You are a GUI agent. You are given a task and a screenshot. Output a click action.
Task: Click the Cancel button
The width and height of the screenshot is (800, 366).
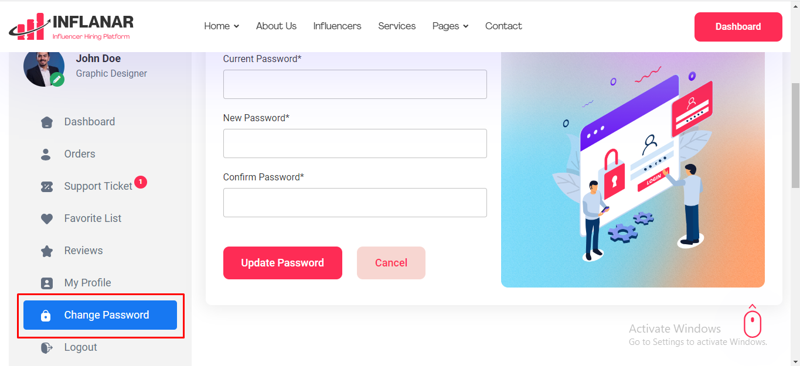pos(391,263)
